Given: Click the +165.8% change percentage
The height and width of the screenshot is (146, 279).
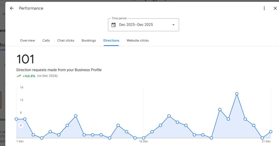Looking at the screenshot, I should coord(29,76).
